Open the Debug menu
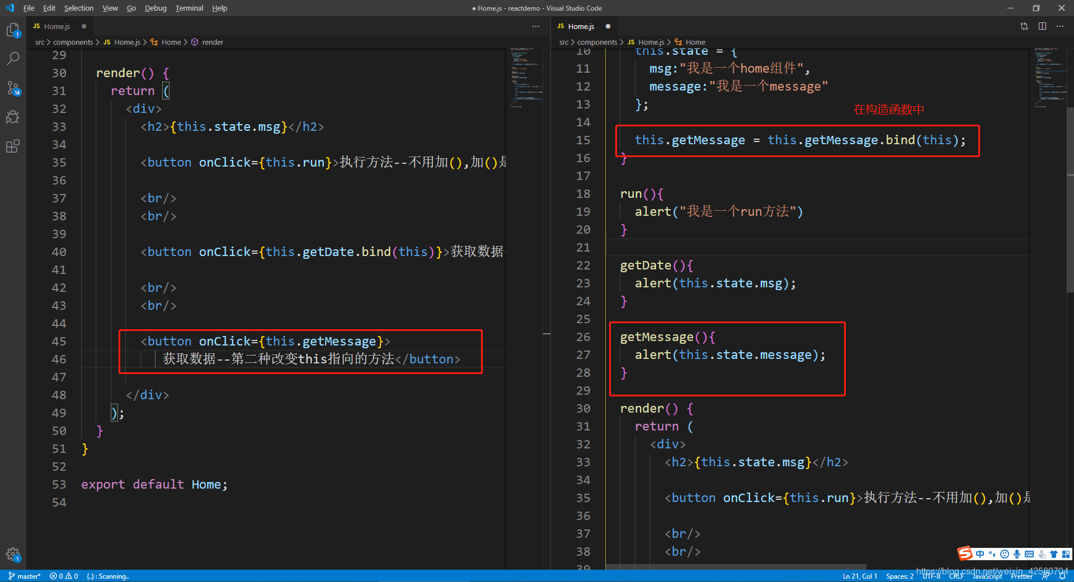Viewport: 1074px width, 582px height. coord(156,8)
